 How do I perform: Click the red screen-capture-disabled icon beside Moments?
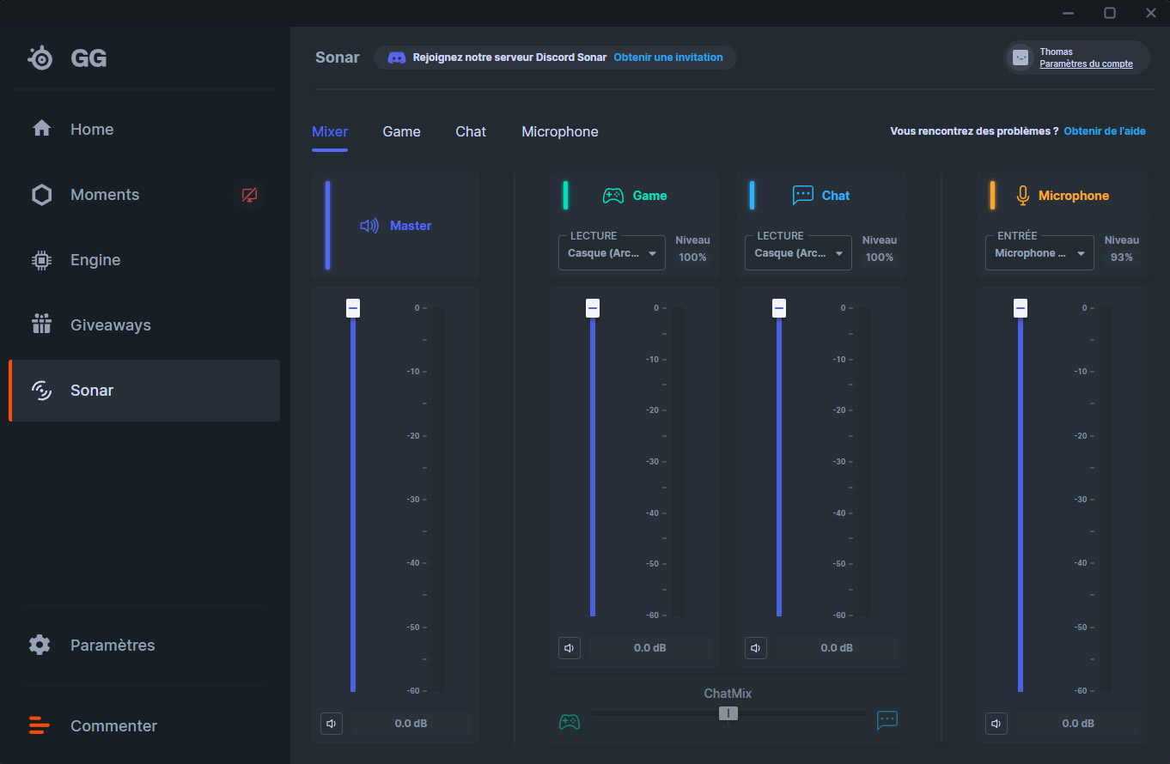[x=249, y=195]
